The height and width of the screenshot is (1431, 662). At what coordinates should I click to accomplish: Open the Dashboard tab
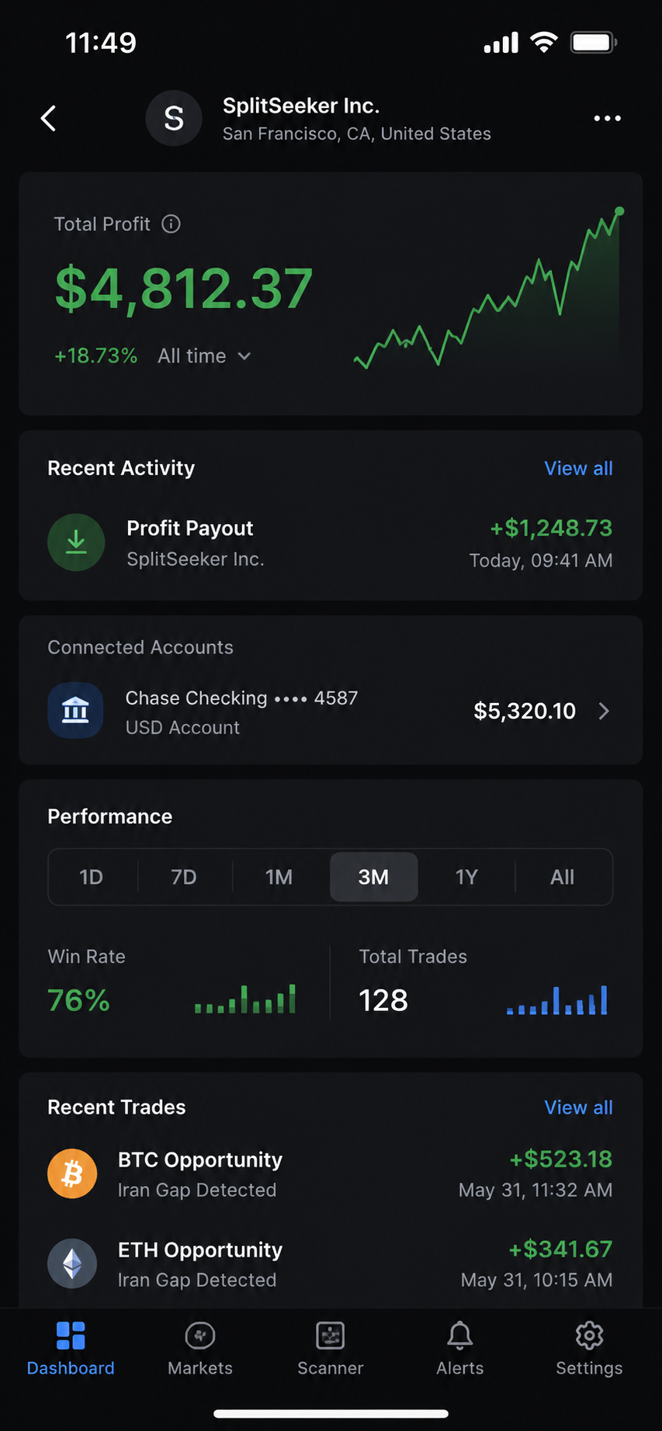[71, 1349]
